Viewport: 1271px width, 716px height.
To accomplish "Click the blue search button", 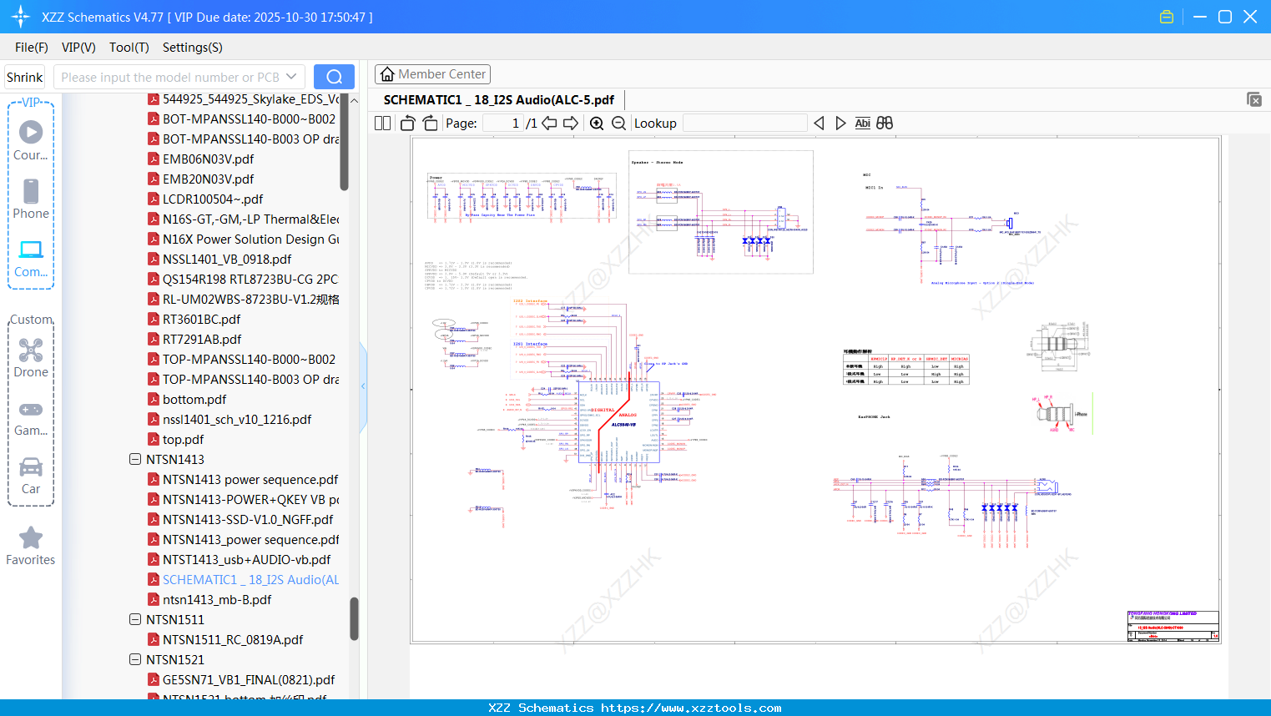I will [334, 77].
